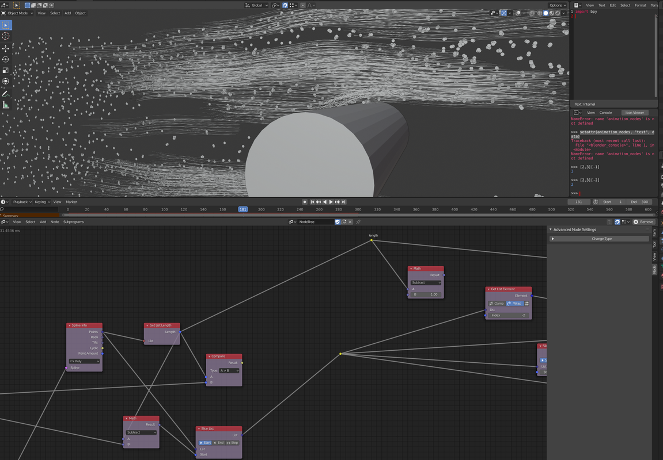
Task: Click the new node tree copy icon
Action: (344, 221)
